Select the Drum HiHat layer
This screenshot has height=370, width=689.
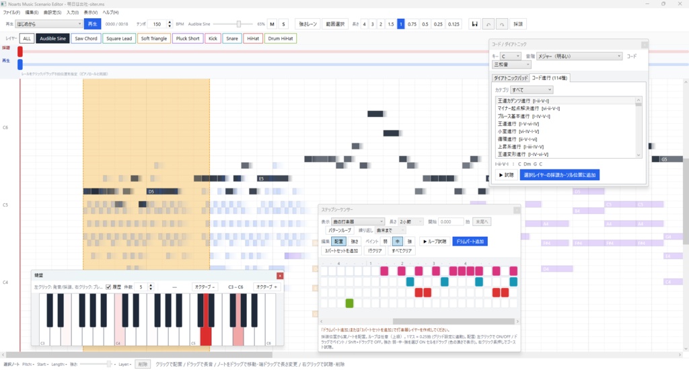point(281,38)
